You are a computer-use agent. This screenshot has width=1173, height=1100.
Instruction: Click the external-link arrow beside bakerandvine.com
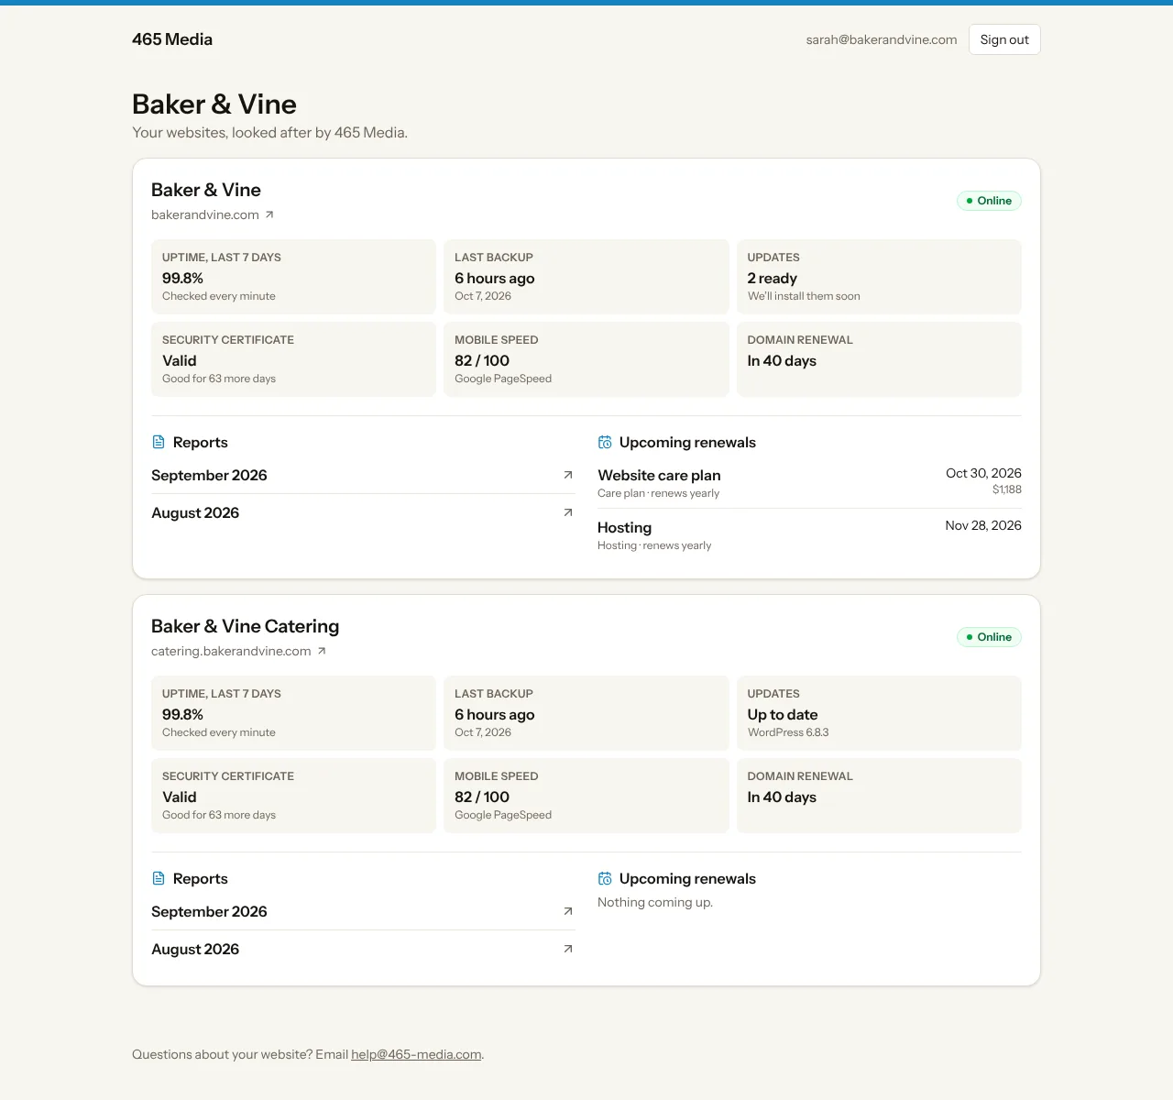(x=269, y=214)
